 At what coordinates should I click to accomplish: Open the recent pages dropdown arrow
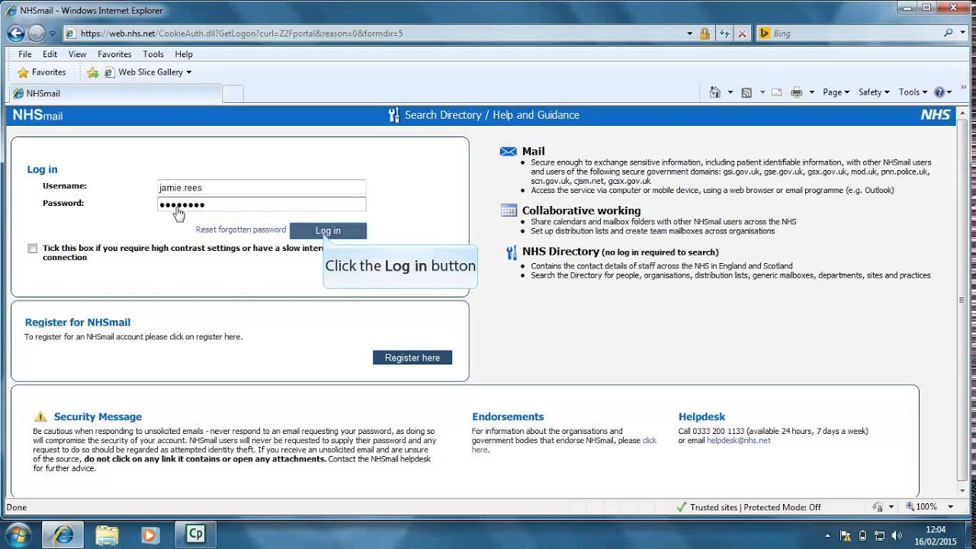tap(53, 34)
